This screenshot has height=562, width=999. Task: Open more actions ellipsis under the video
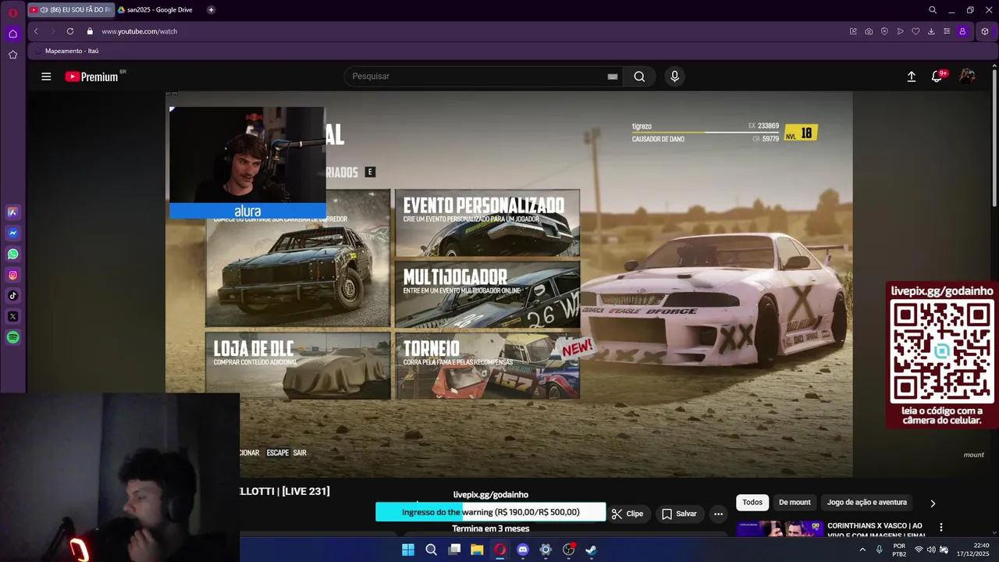pos(718,514)
